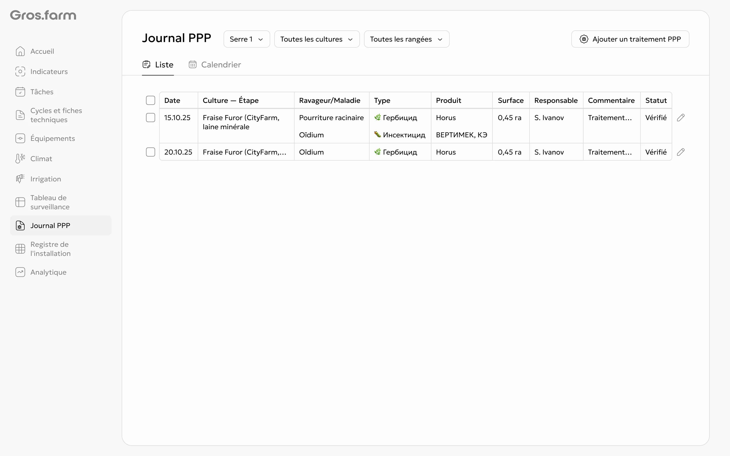Open Irrigation in the sidebar
730x456 pixels.
(x=61, y=179)
